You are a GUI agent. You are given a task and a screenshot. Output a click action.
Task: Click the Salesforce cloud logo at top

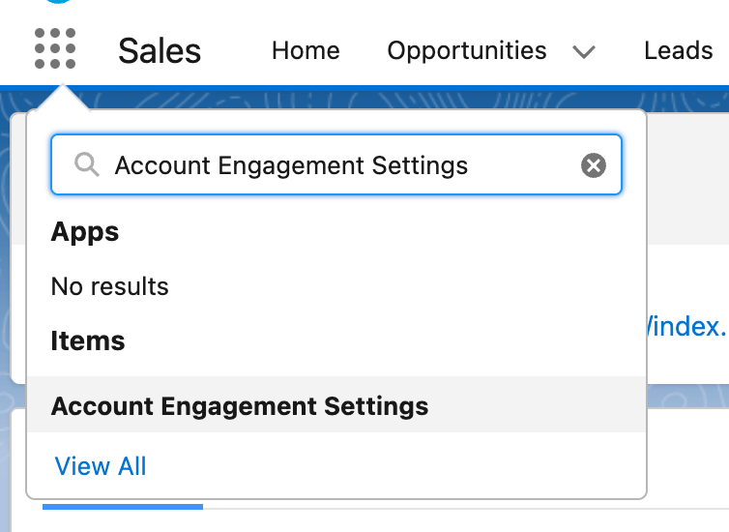click(x=66, y=3)
